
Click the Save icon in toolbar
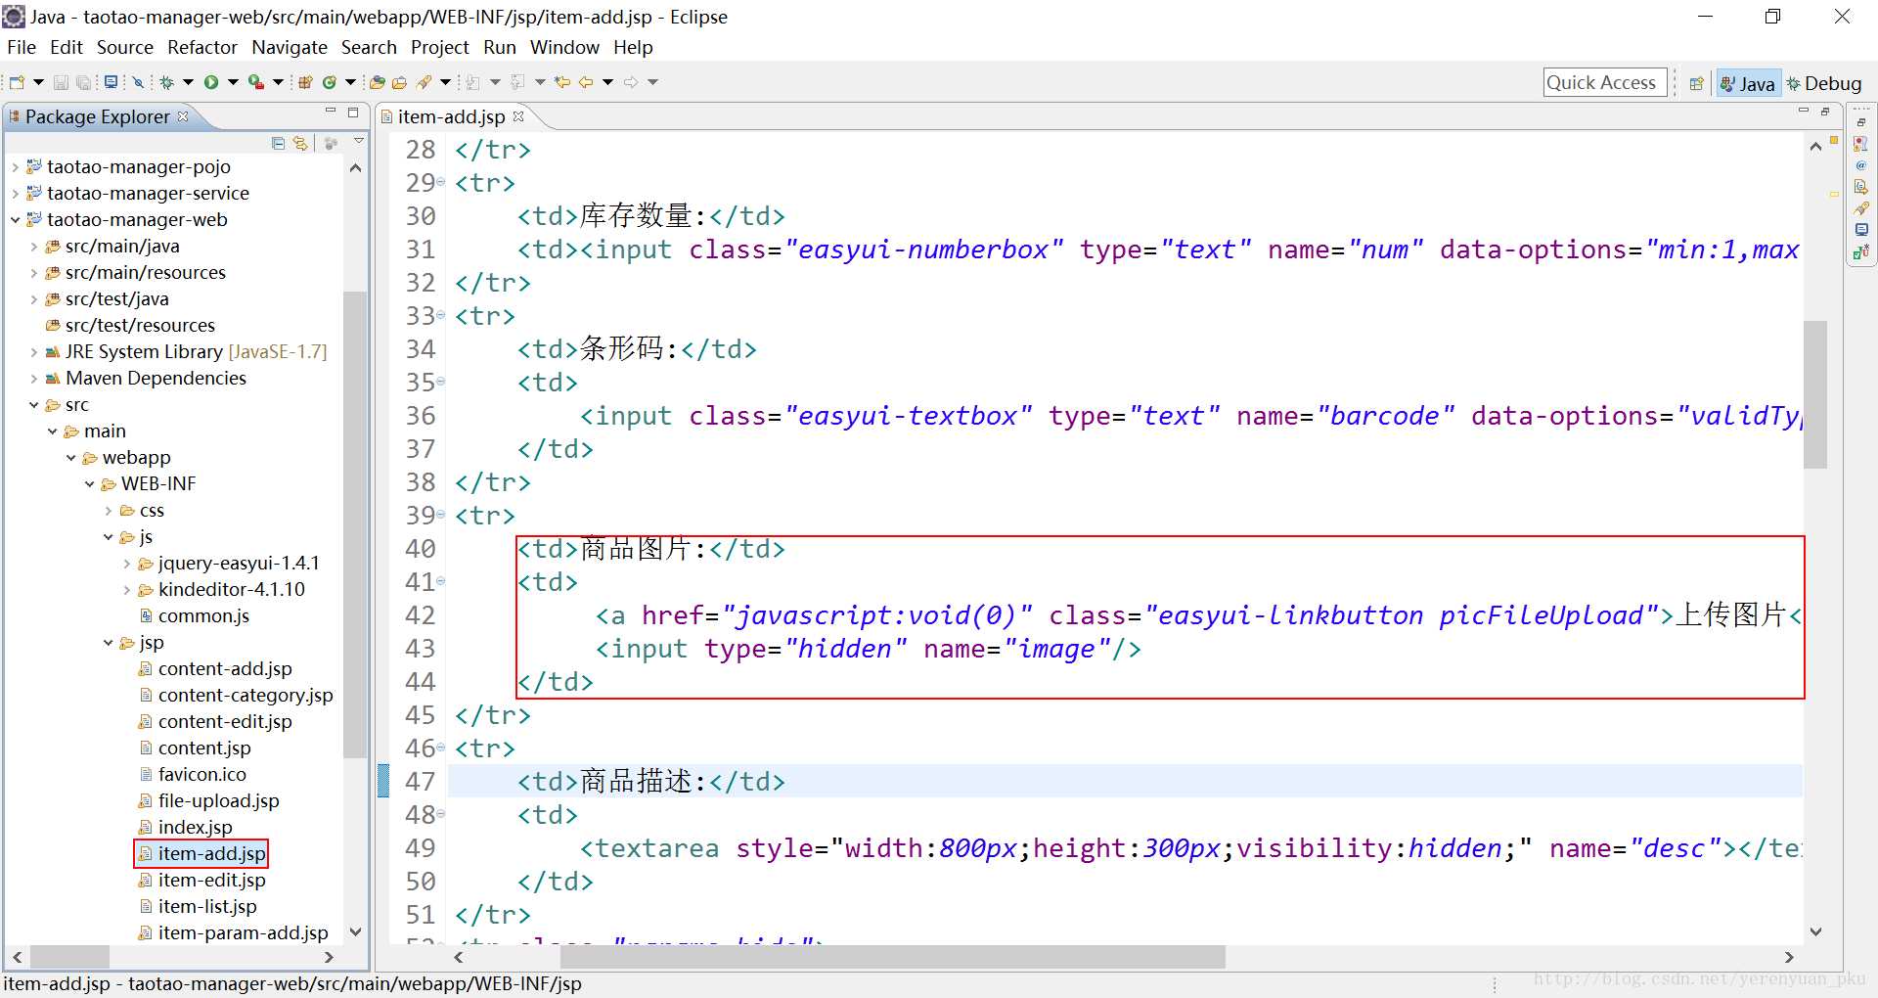pyautogui.click(x=61, y=82)
